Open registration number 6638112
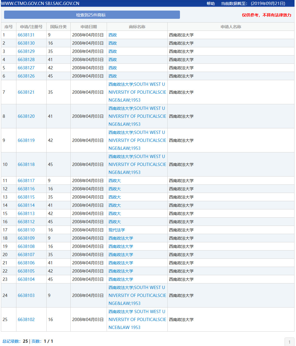The image size is (296, 346). pos(26,221)
